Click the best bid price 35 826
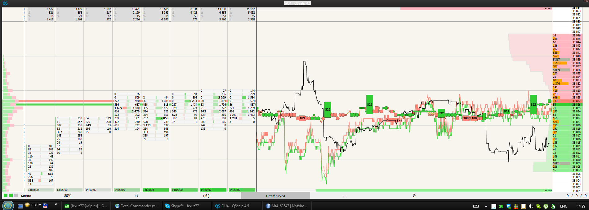This screenshot has width=589, height=210. point(576,105)
